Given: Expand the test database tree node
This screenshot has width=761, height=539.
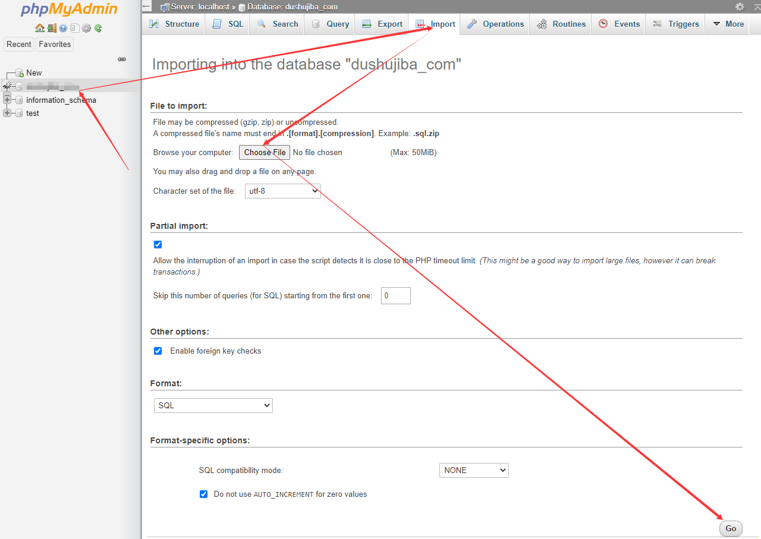Looking at the screenshot, I should pos(7,113).
